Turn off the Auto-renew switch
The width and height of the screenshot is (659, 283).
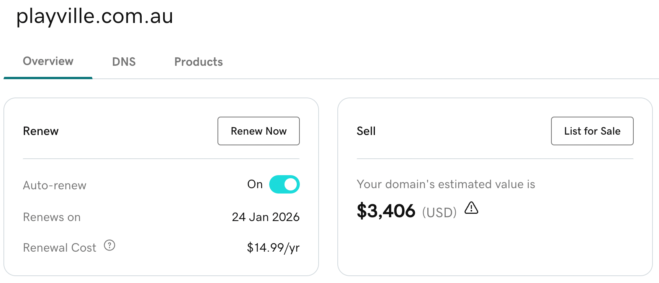tap(284, 184)
